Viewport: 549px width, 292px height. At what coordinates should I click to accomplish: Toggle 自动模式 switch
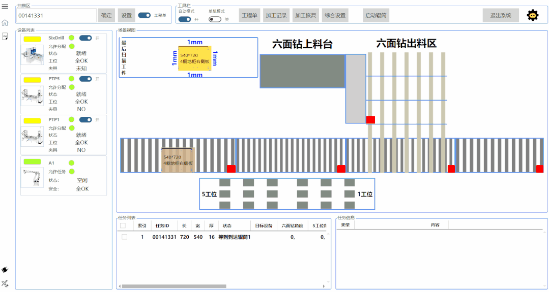(185, 19)
